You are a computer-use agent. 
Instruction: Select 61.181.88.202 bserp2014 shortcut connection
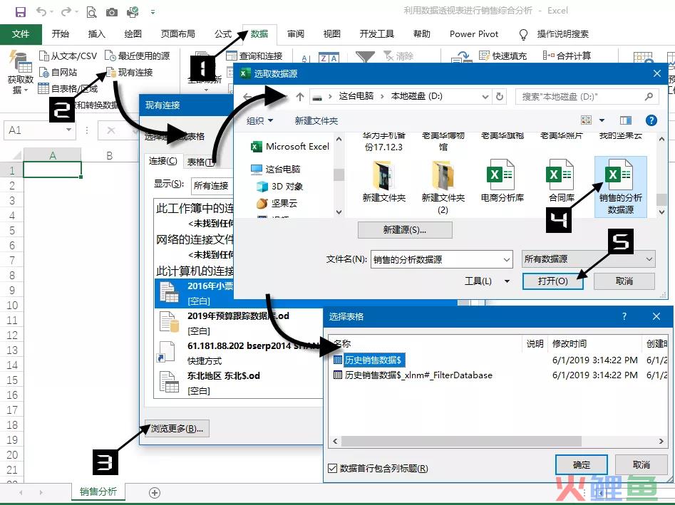[x=238, y=353]
